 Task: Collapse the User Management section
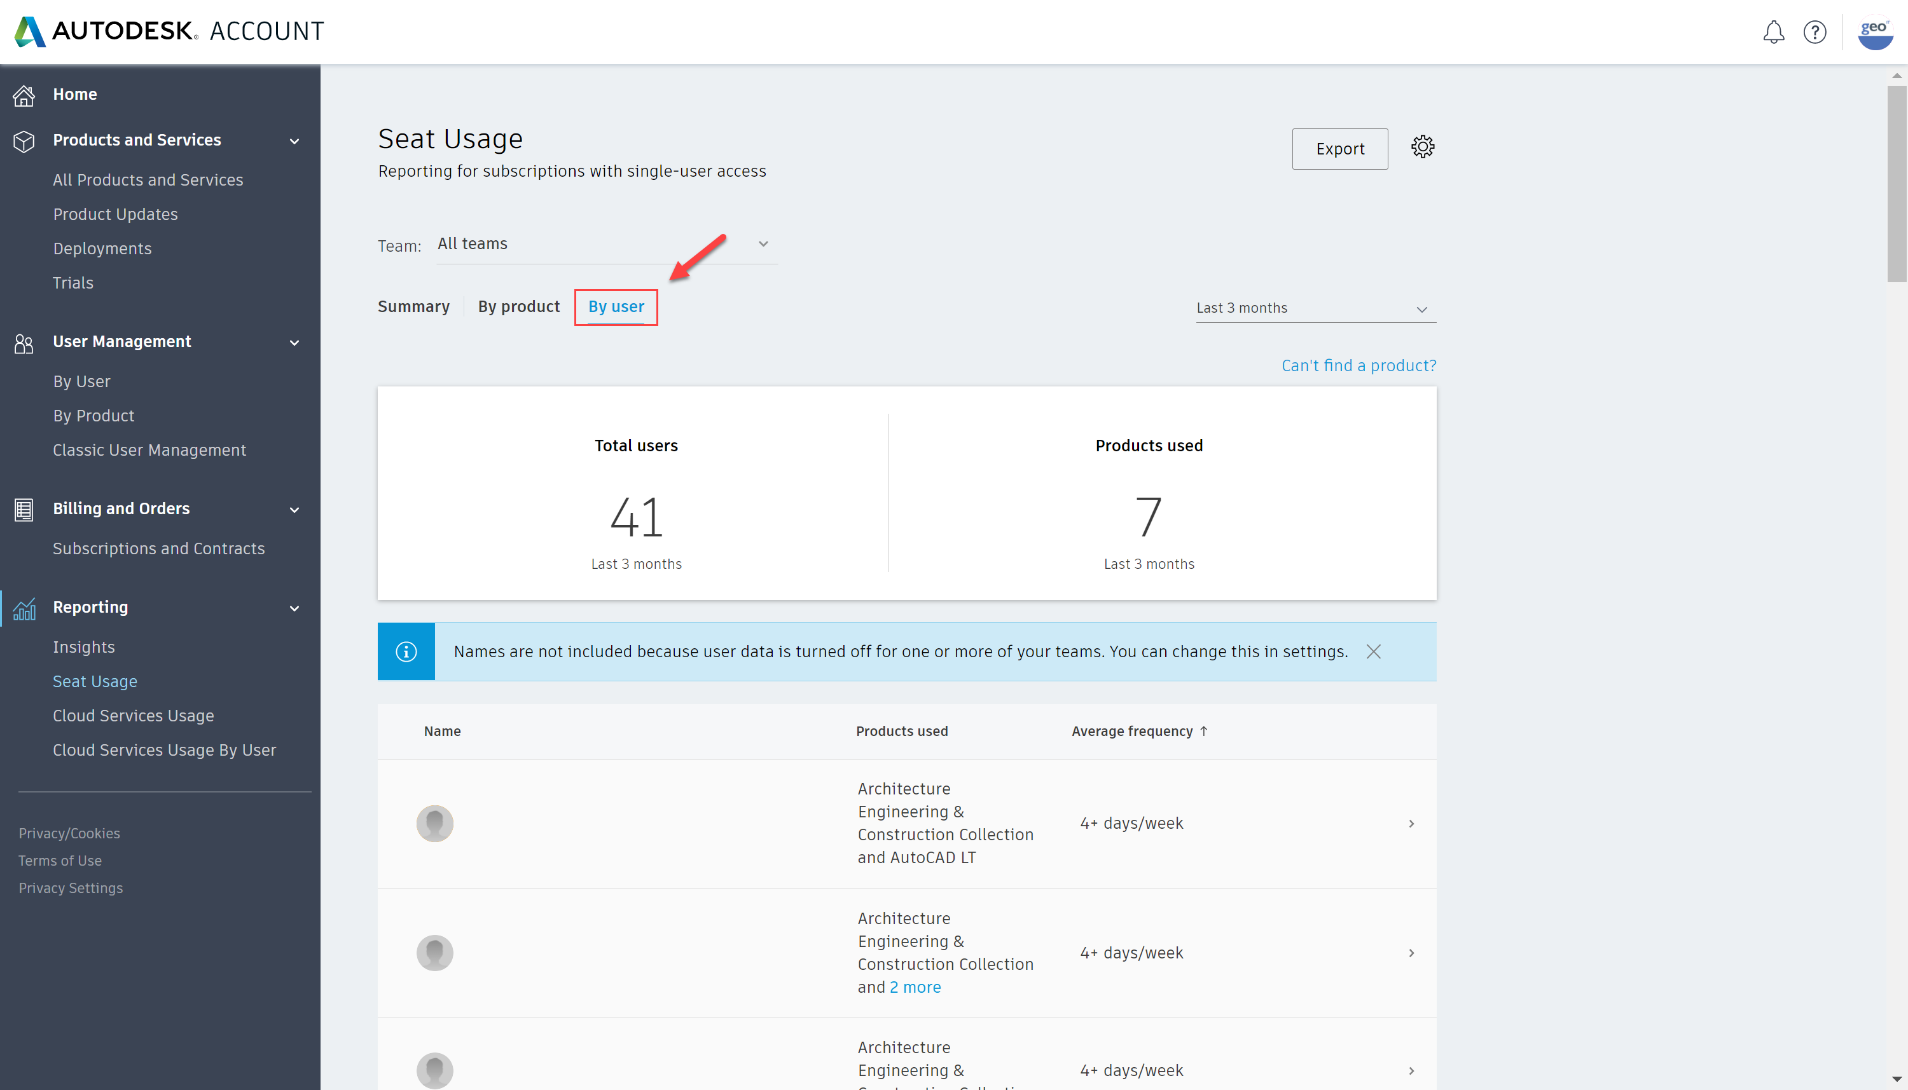[x=294, y=343]
